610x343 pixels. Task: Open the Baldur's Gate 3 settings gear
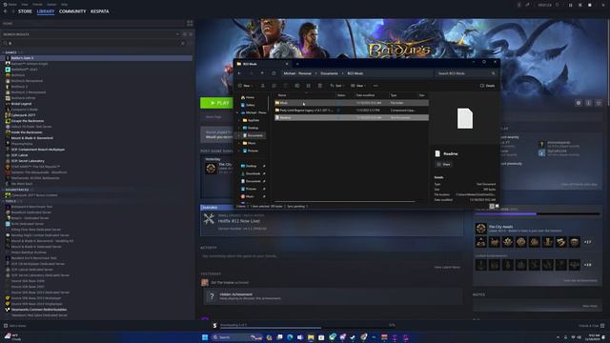coord(579,103)
